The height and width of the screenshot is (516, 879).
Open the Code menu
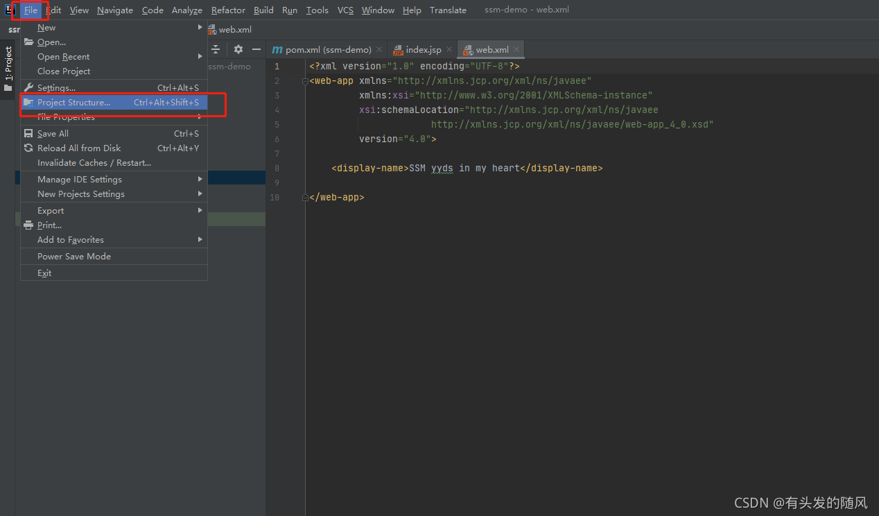[153, 10]
